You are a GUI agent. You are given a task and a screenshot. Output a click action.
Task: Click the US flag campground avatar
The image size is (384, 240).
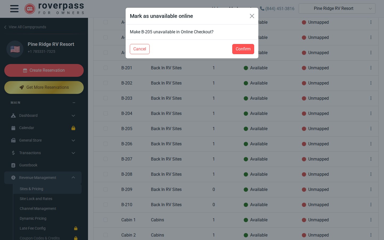(15, 49)
